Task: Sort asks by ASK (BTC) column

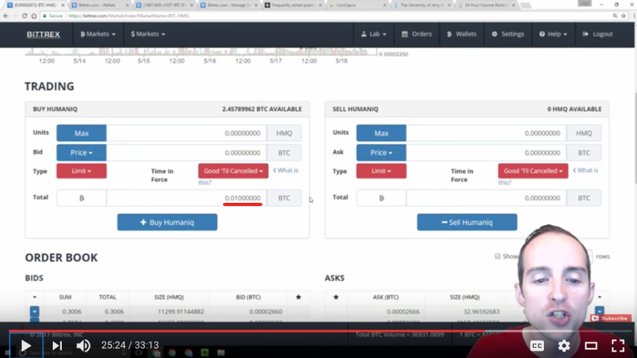Action: coord(385,297)
